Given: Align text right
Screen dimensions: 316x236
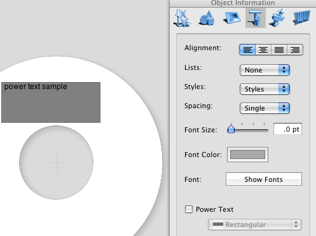Looking at the screenshot, I should click(x=295, y=50).
